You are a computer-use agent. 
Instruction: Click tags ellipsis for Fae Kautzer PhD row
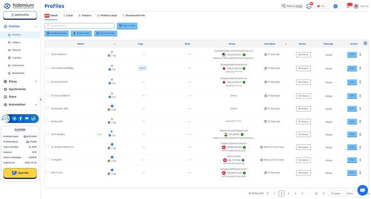(x=143, y=108)
